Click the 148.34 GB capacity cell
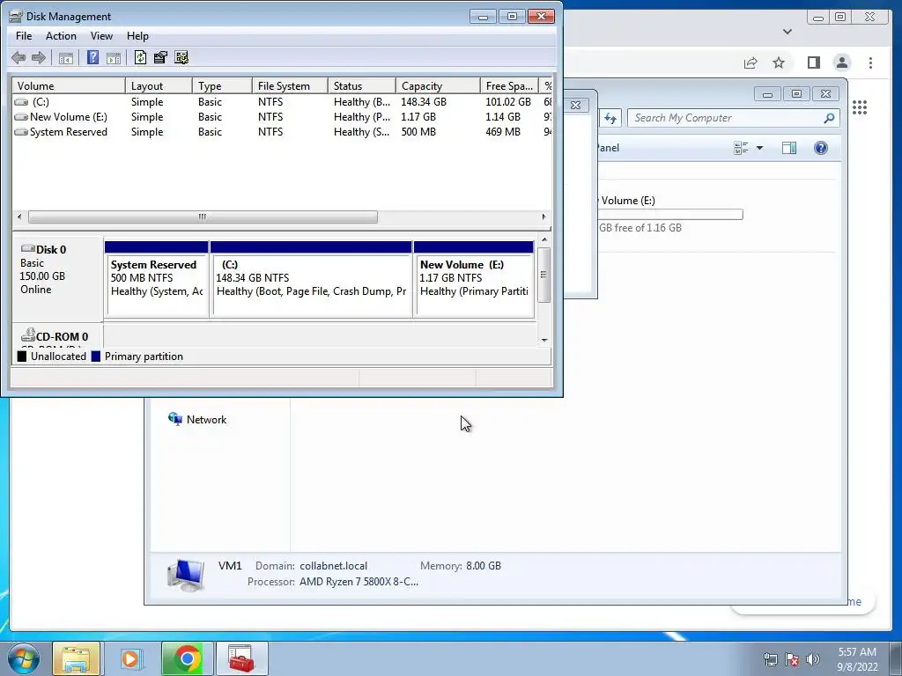This screenshot has width=902, height=676. point(424,102)
